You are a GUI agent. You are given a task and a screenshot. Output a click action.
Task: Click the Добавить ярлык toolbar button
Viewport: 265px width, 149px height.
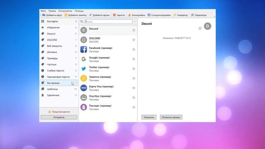99,15
